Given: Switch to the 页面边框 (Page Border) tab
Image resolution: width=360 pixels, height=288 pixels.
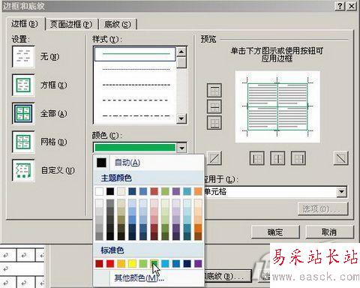Looking at the screenshot, I should point(71,24).
